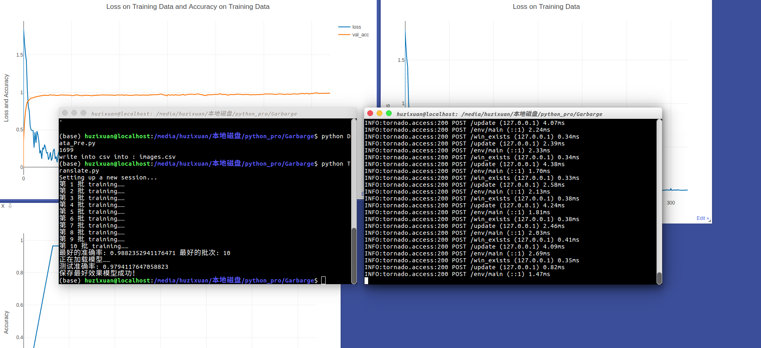
Task: Click the /win_exists log line with 0.33ms
Action: (472, 178)
